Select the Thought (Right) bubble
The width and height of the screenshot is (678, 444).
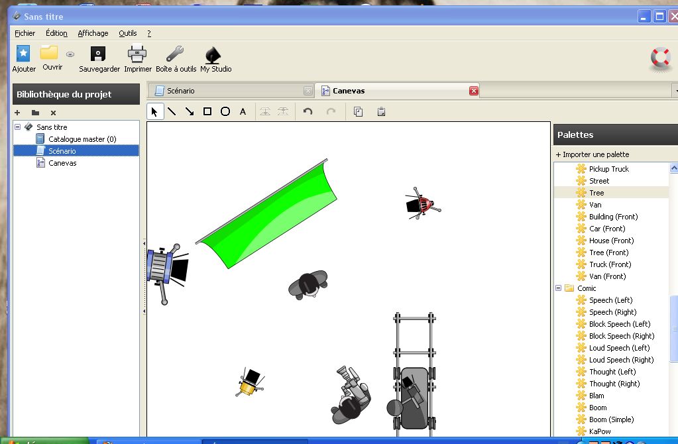614,384
